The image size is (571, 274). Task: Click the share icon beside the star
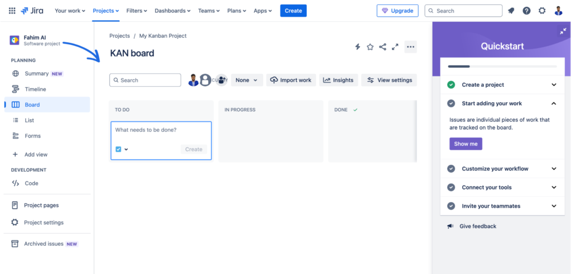tap(383, 47)
